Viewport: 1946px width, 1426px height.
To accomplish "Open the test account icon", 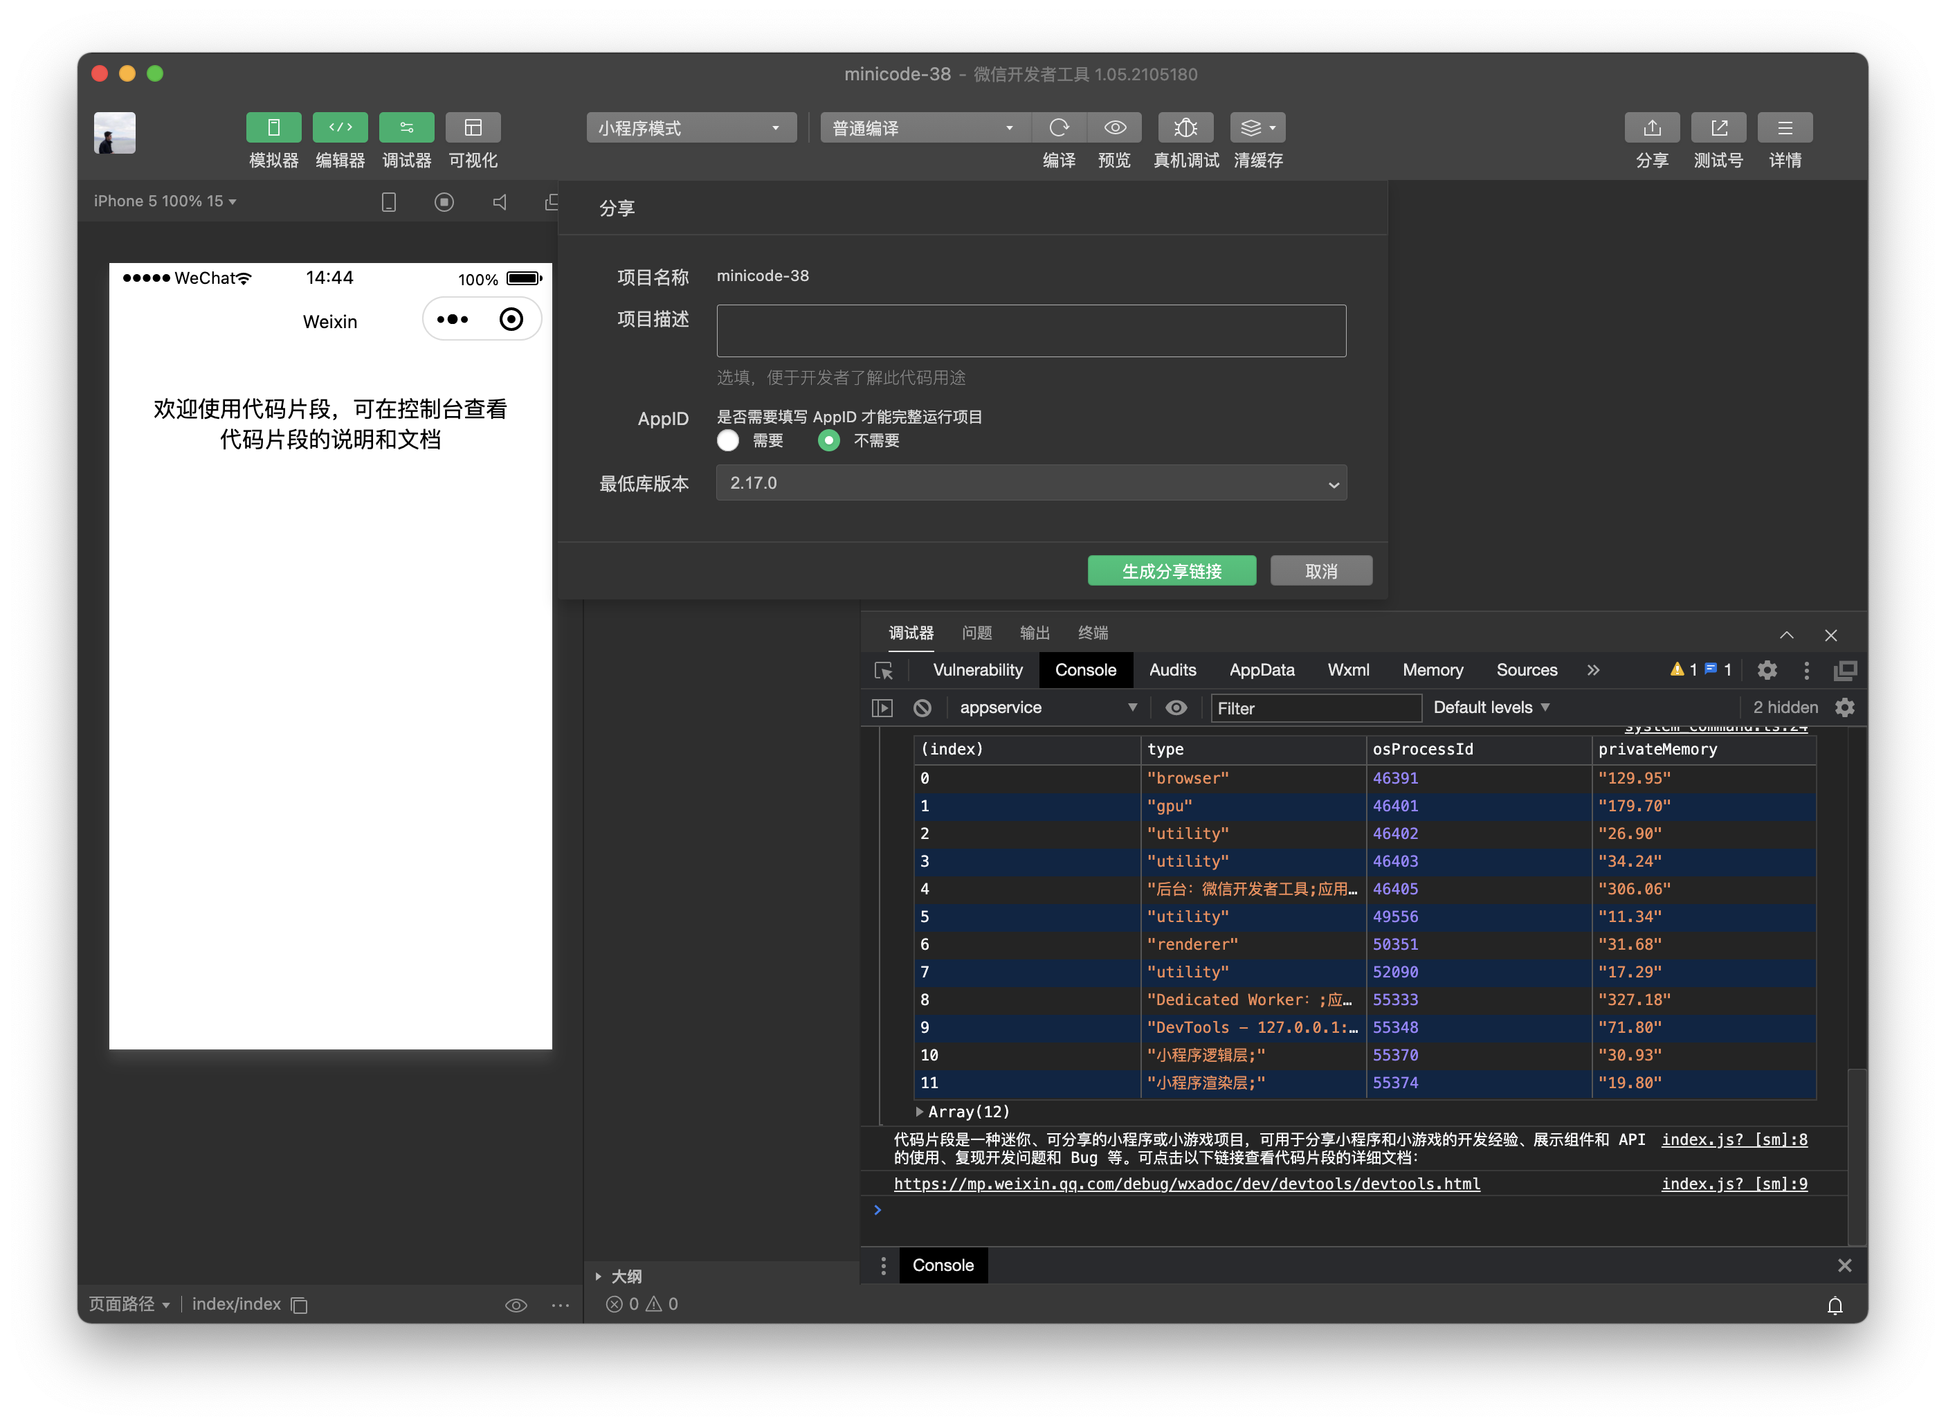I will (x=1718, y=128).
